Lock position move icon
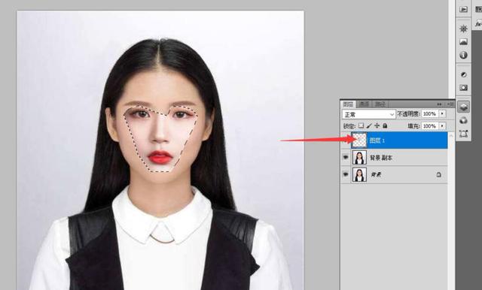482x290 pixels. (x=377, y=125)
